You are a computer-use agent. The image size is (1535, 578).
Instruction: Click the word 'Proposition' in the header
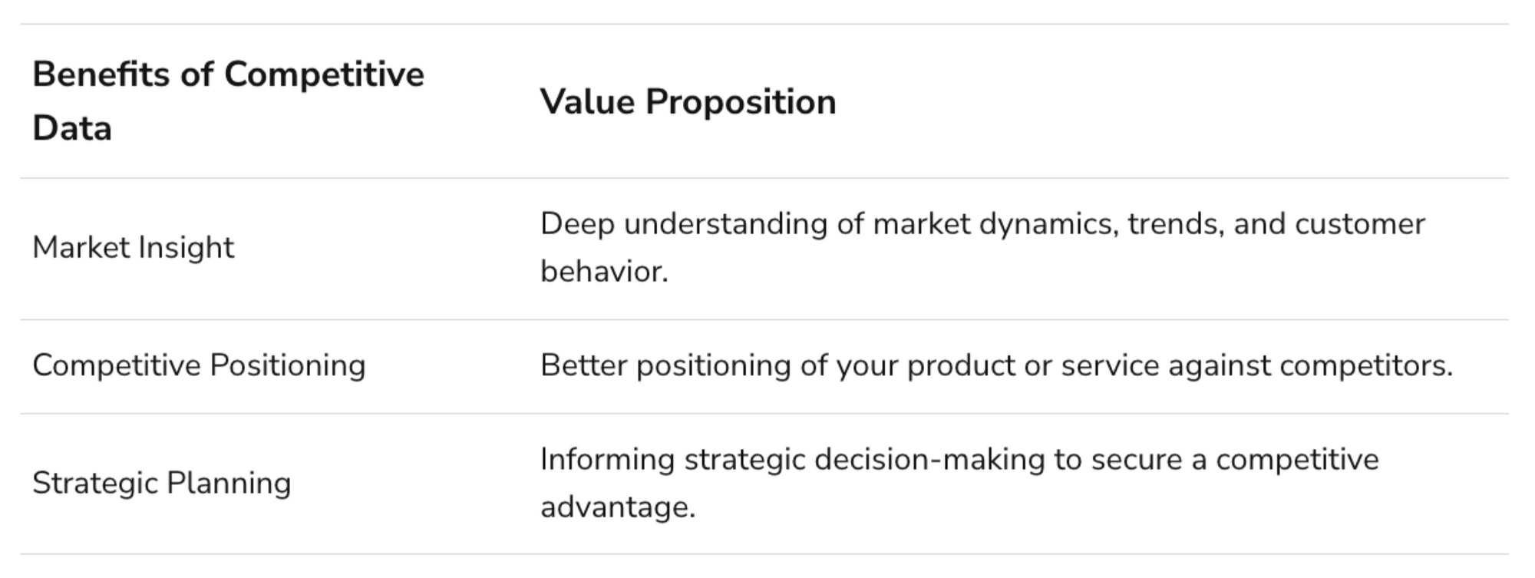741,103
